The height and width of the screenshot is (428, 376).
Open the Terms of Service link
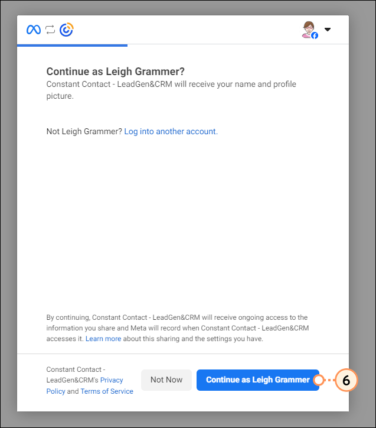point(107,391)
